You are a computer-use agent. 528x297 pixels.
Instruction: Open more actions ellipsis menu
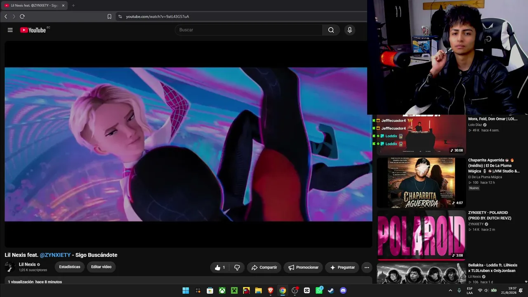click(x=367, y=267)
